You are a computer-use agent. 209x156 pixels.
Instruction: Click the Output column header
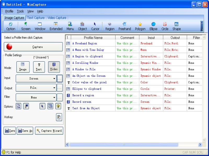coord(175,37)
